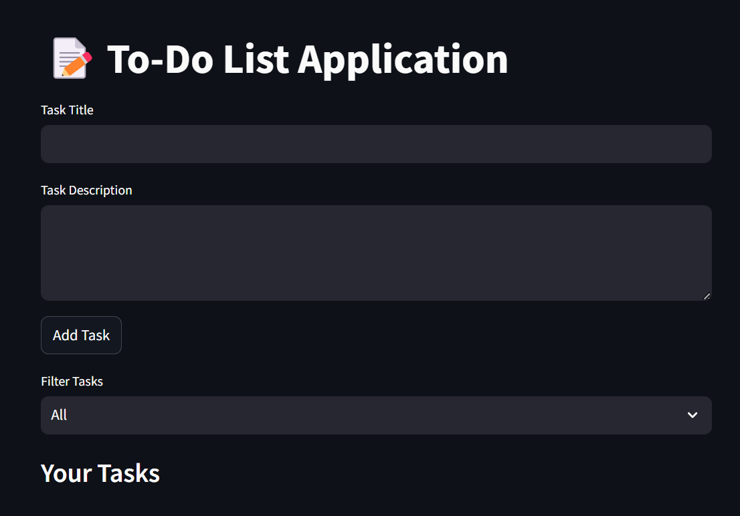Click the word 'Application' in page title
Image resolution: width=740 pixels, height=516 pixels.
click(403, 59)
